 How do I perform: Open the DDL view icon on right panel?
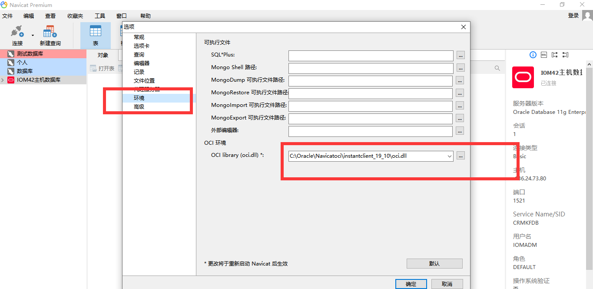click(x=543, y=55)
